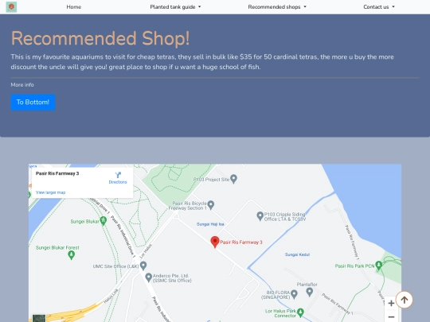Screen dimensions: 430x322
Task: Click the To Bottom! button
Action: tap(33, 102)
